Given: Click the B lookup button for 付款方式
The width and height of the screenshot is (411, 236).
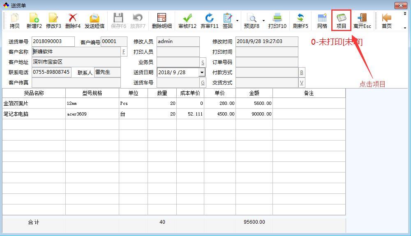Looking at the screenshot, I should (x=302, y=73).
